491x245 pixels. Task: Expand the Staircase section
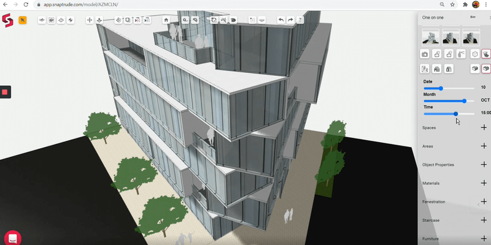[x=484, y=220]
